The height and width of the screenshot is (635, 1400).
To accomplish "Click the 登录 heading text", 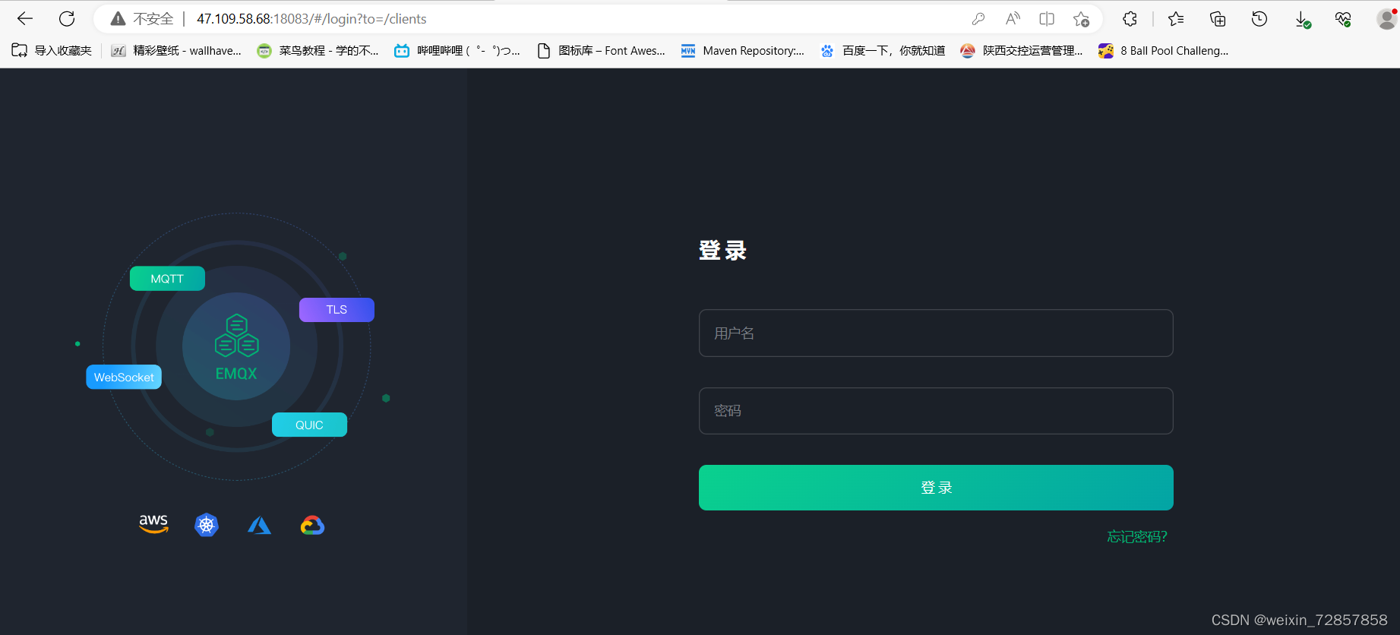I will pos(722,251).
